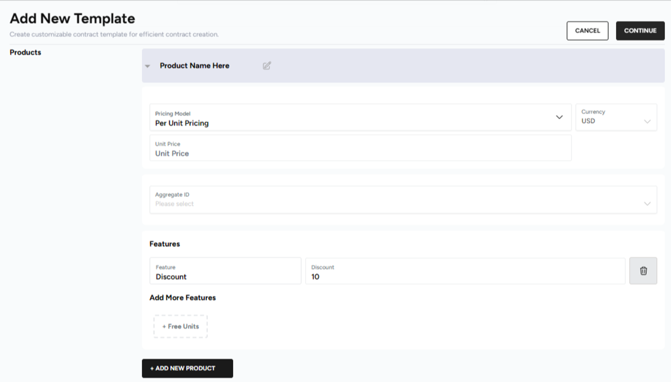The width and height of the screenshot is (671, 382).
Task: Click the Add More Features heading
Action: pyautogui.click(x=183, y=298)
